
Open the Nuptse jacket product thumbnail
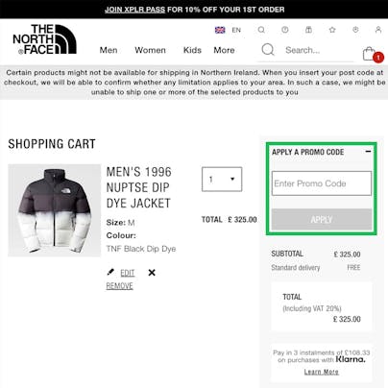55,210
